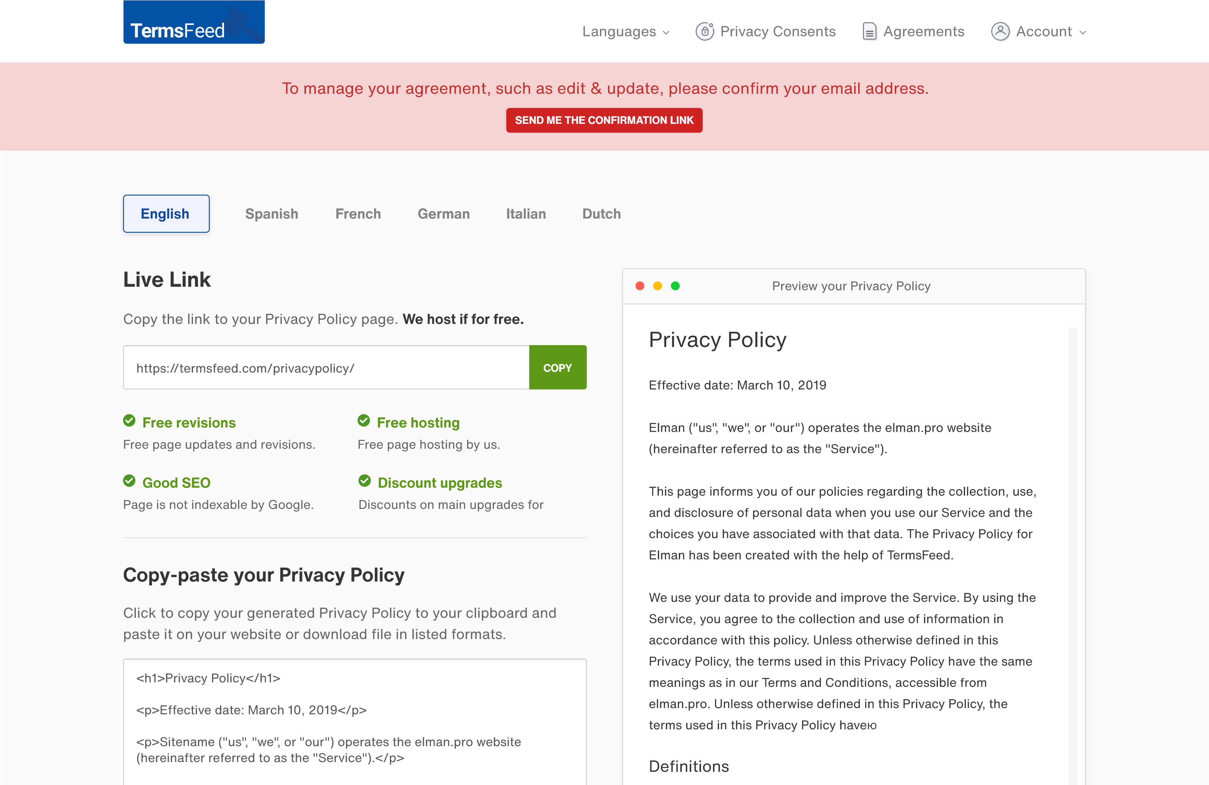The height and width of the screenshot is (785, 1209).
Task: Click 'Effective date: March 10, 2019' in preview
Action: click(738, 385)
